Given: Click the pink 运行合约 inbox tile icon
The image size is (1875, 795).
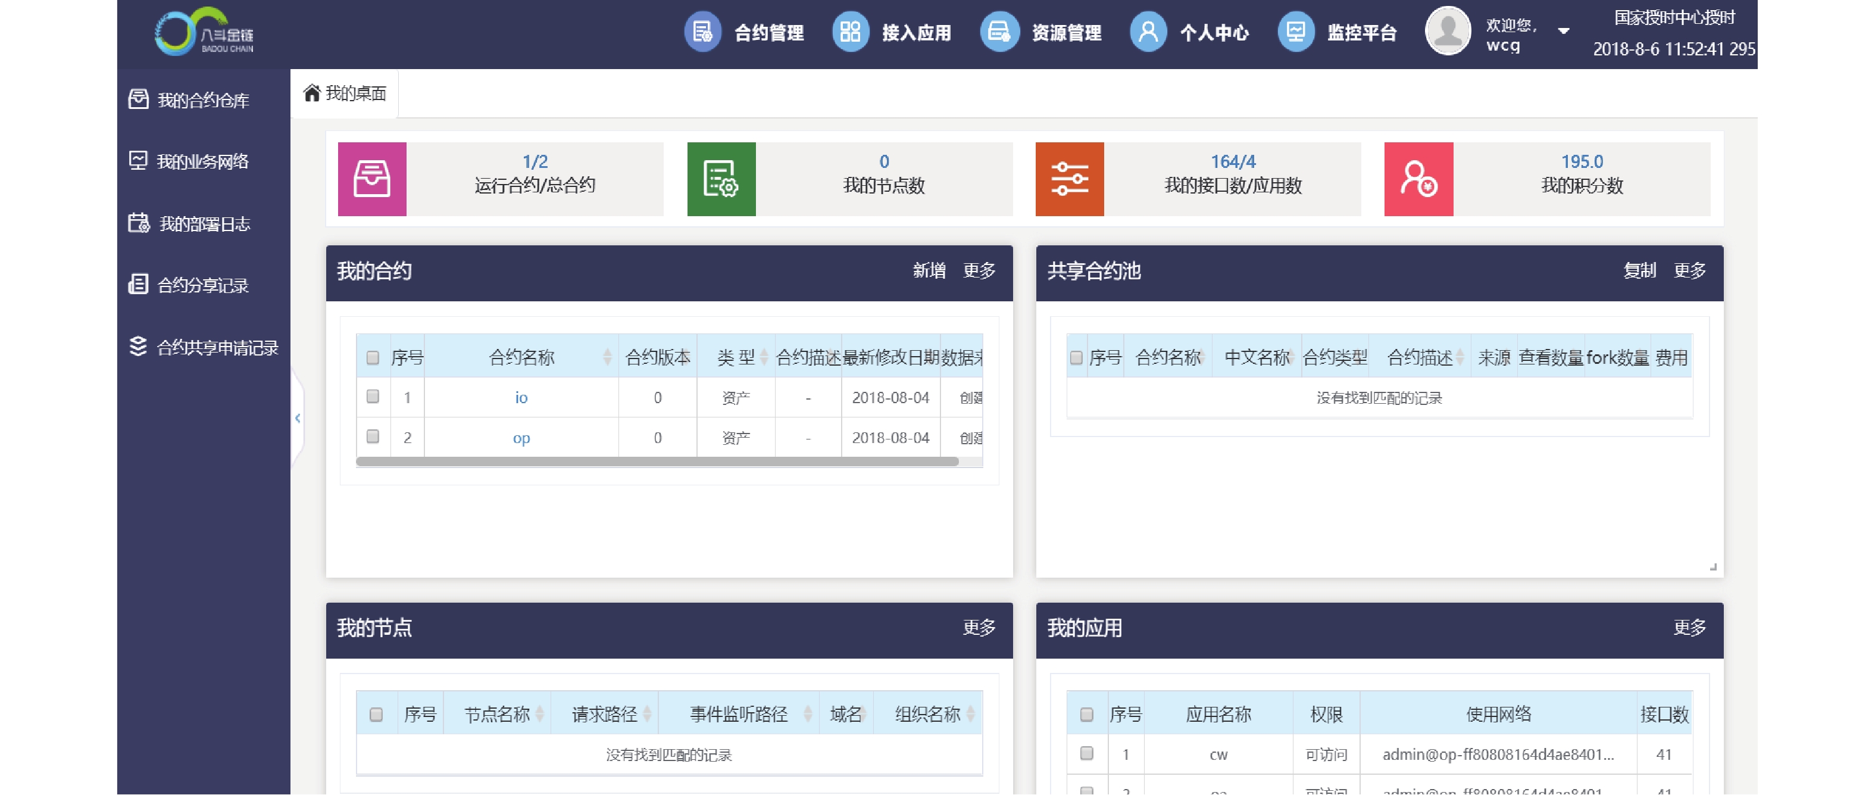Looking at the screenshot, I should pos(372,179).
